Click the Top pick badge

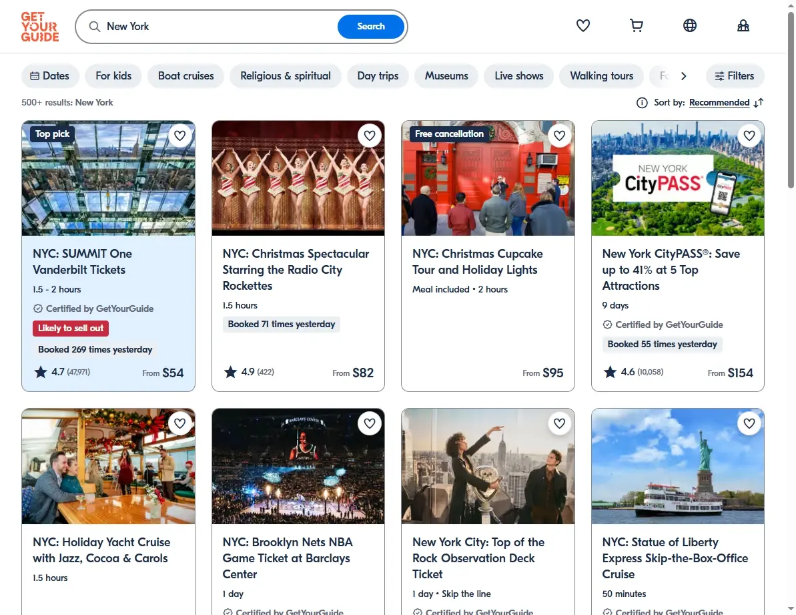point(52,134)
